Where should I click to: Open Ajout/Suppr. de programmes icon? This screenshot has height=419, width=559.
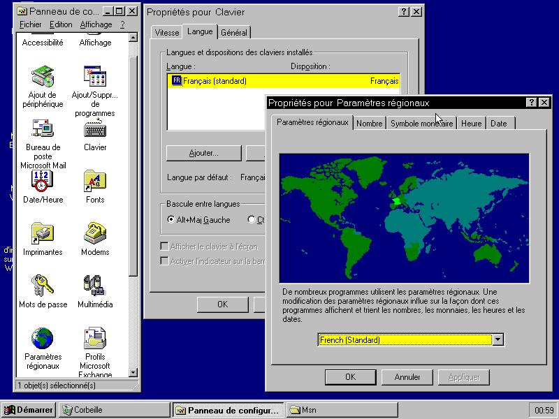tap(95, 76)
